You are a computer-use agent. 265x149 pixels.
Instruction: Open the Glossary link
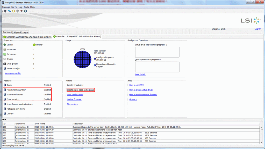click(133, 100)
